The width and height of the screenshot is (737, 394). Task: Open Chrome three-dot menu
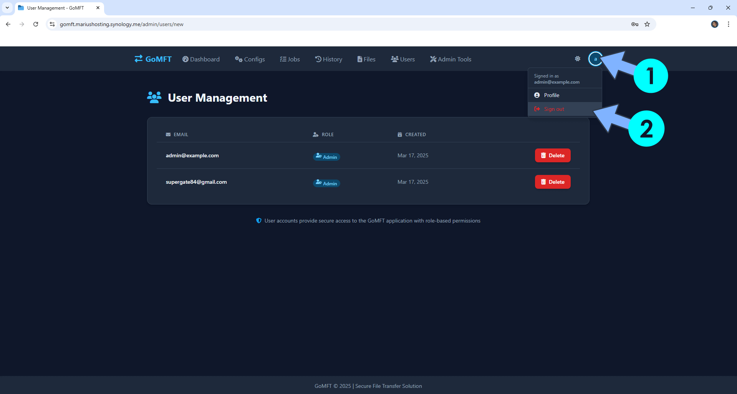point(729,24)
